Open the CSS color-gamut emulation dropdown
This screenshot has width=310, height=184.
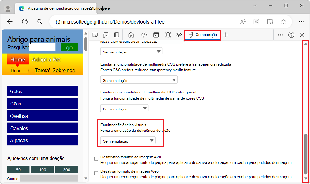(x=124, y=108)
